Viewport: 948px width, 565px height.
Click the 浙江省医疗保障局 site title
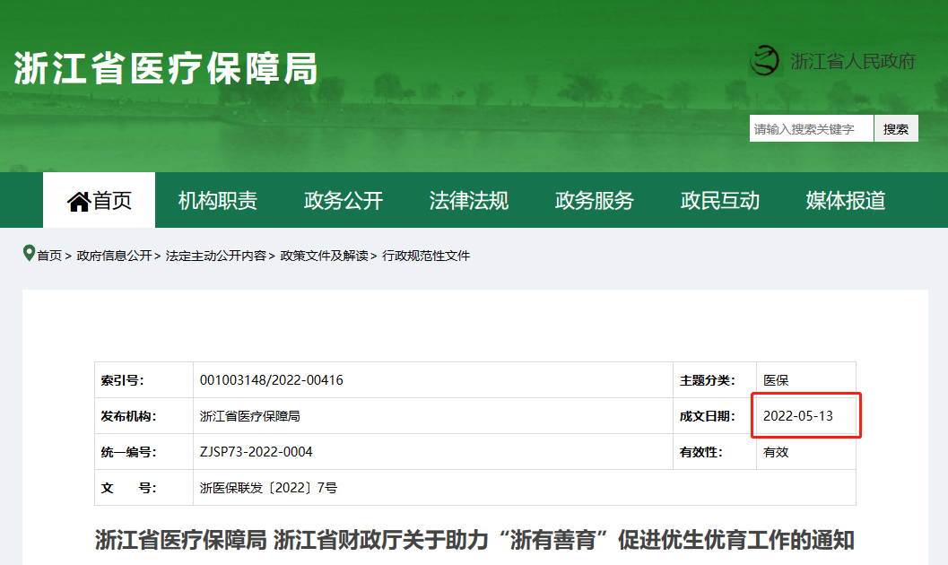[x=166, y=68]
